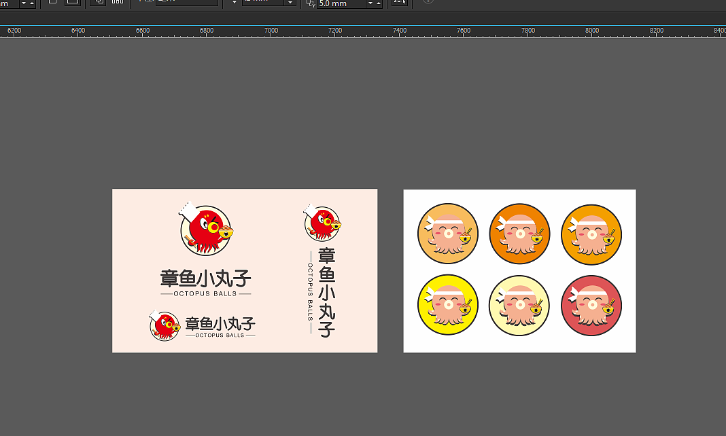Select the red octopus badge
The height and width of the screenshot is (436, 726).
(591, 306)
